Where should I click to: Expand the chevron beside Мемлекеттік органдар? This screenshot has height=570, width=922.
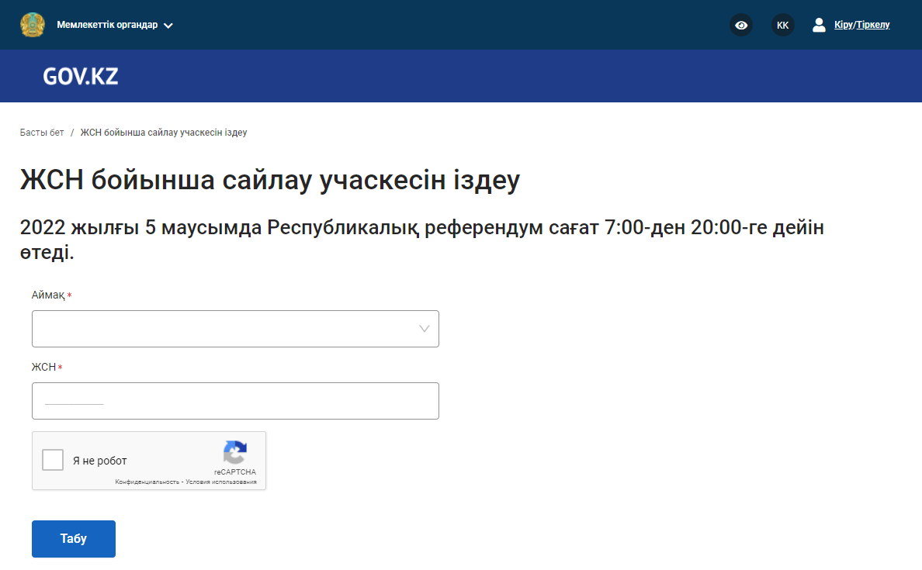[x=168, y=26]
